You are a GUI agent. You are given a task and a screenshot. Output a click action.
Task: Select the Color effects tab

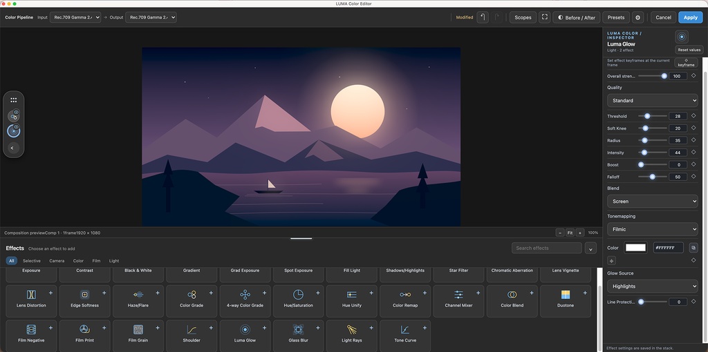(x=78, y=260)
